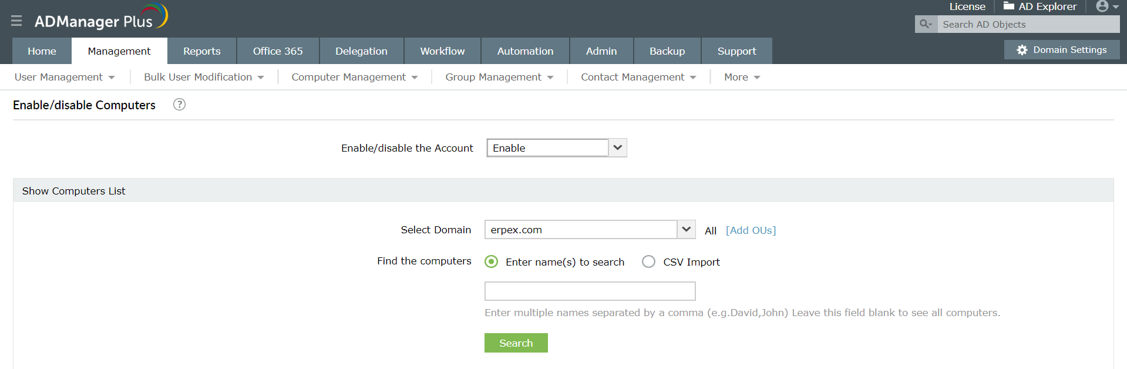Open the License link

[x=967, y=6]
